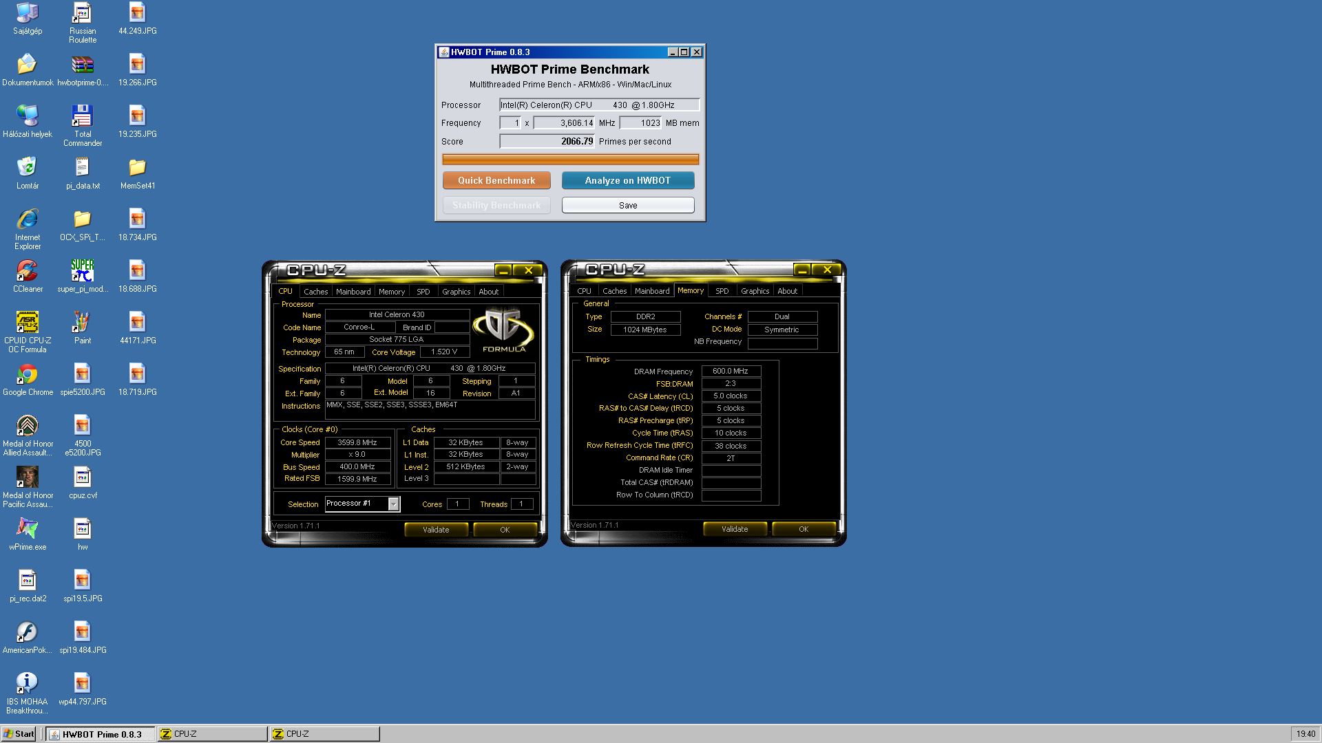
Task: Open the Dokumentumok folder icon
Action: point(28,70)
